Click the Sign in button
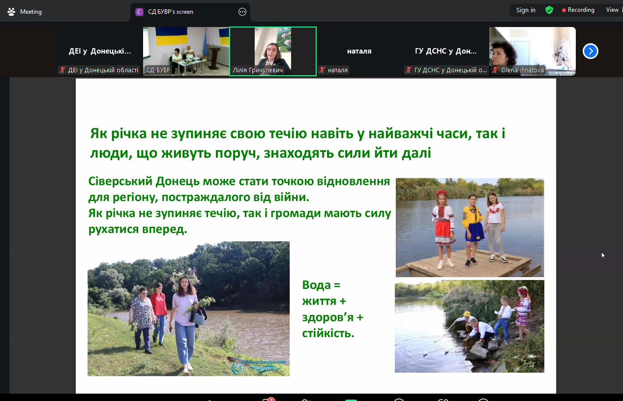 tap(526, 10)
